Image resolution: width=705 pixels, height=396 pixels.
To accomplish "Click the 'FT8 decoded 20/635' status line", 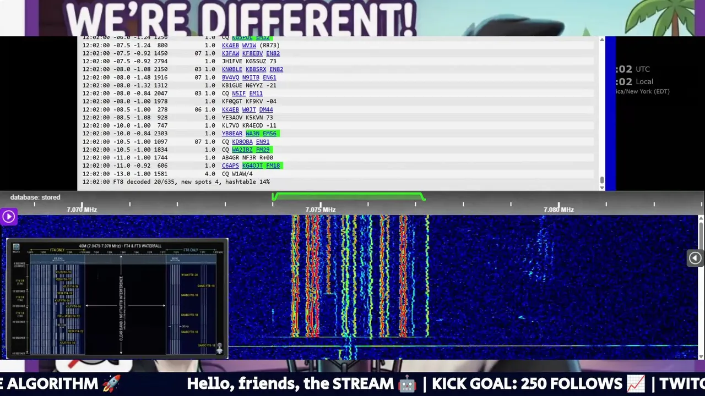I will 176,182.
